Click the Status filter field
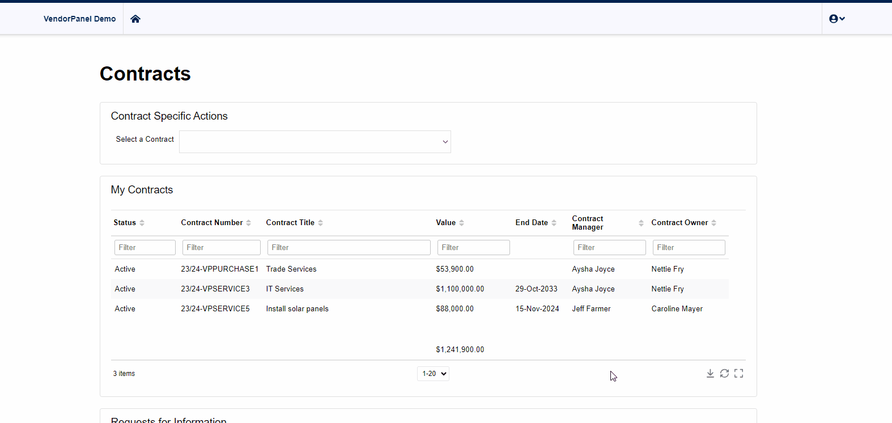This screenshot has width=892, height=423. click(x=145, y=248)
